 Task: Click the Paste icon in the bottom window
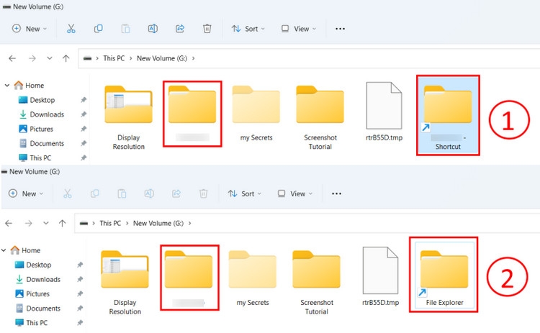click(122, 193)
